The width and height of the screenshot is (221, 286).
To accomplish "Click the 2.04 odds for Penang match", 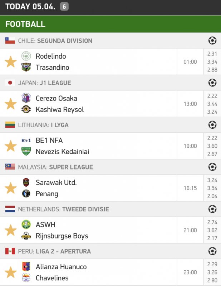I will 212,196.
